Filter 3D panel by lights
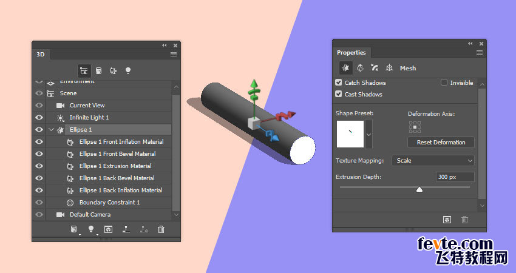Viewport: 516px width, 273px height. click(x=128, y=70)
